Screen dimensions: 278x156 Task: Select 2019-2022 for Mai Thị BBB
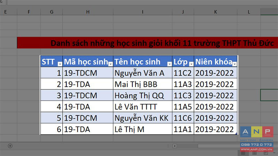215,84
